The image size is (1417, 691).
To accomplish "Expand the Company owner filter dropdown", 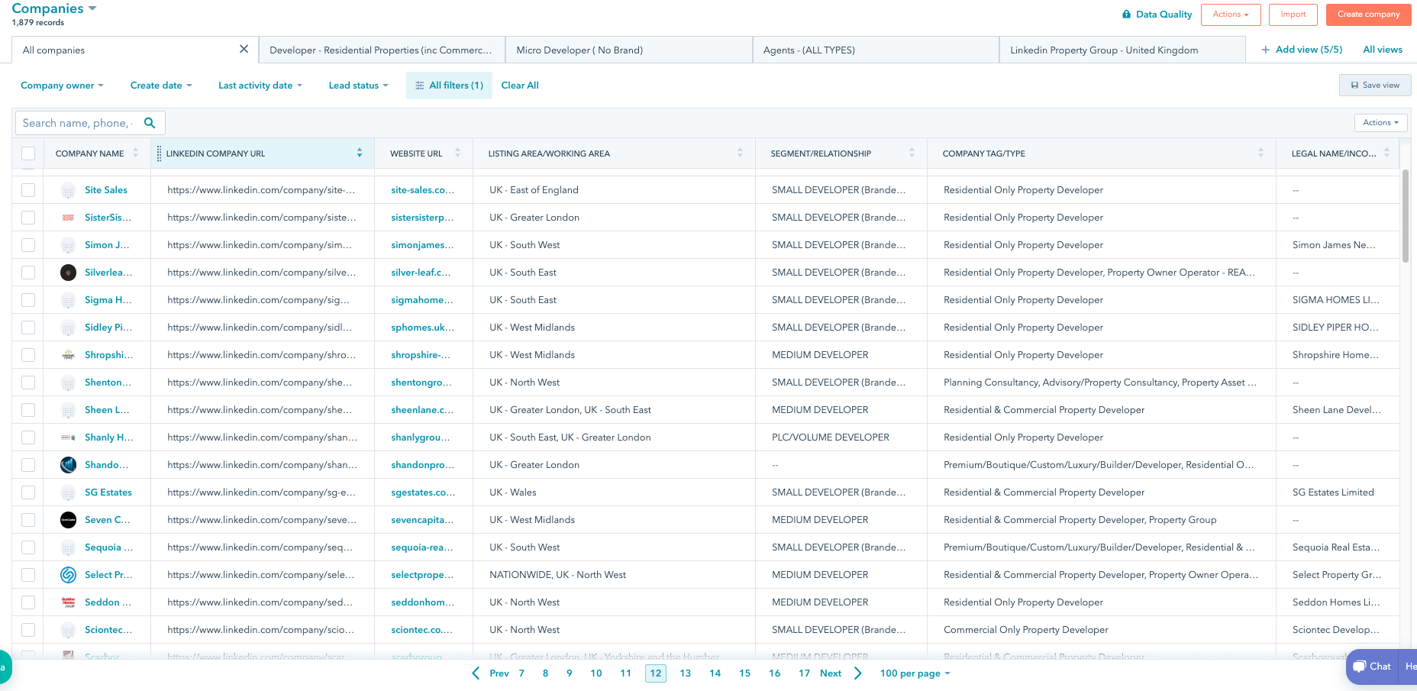I will 62,86.
